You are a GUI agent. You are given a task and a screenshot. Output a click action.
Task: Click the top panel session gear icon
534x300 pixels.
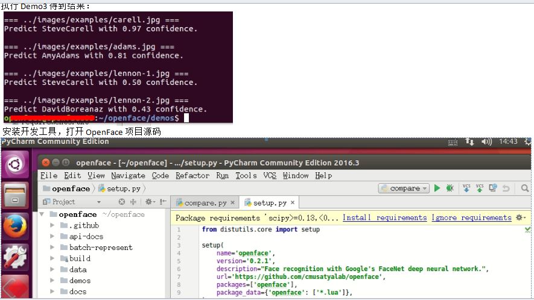[528, 142]
